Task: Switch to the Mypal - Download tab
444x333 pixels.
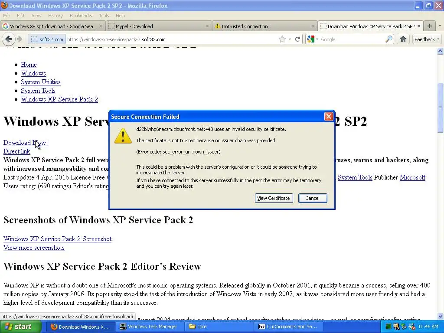Action: tap(159, 26)
